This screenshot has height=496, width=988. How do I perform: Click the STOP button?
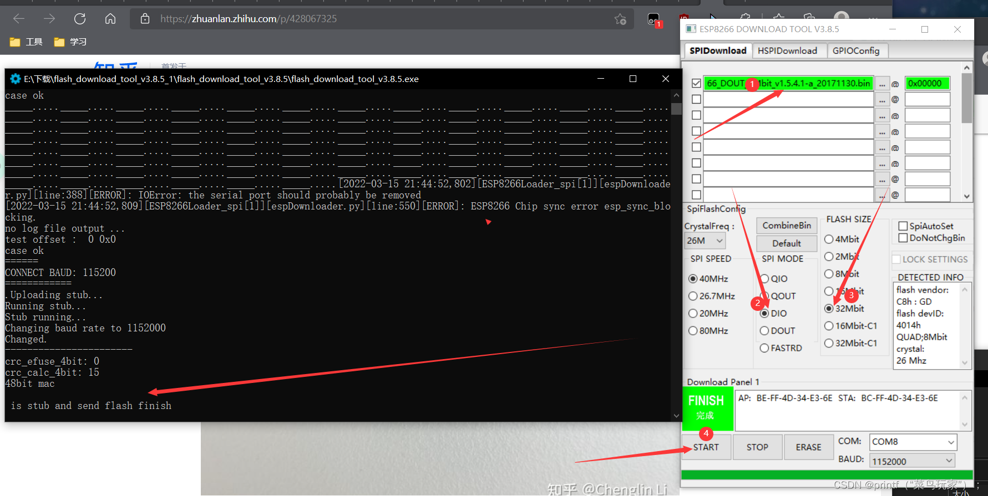[x=757, y=447]
